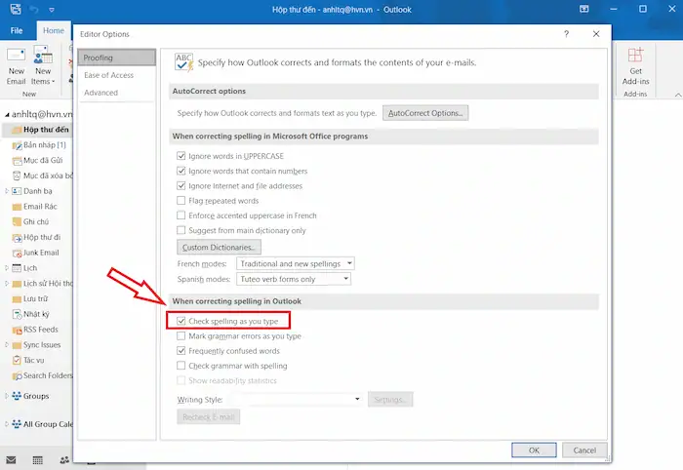Screen dimensions: 683x470
Task: Enable Enforce accented uppercase in French
Action: click(x=181, y=215)
